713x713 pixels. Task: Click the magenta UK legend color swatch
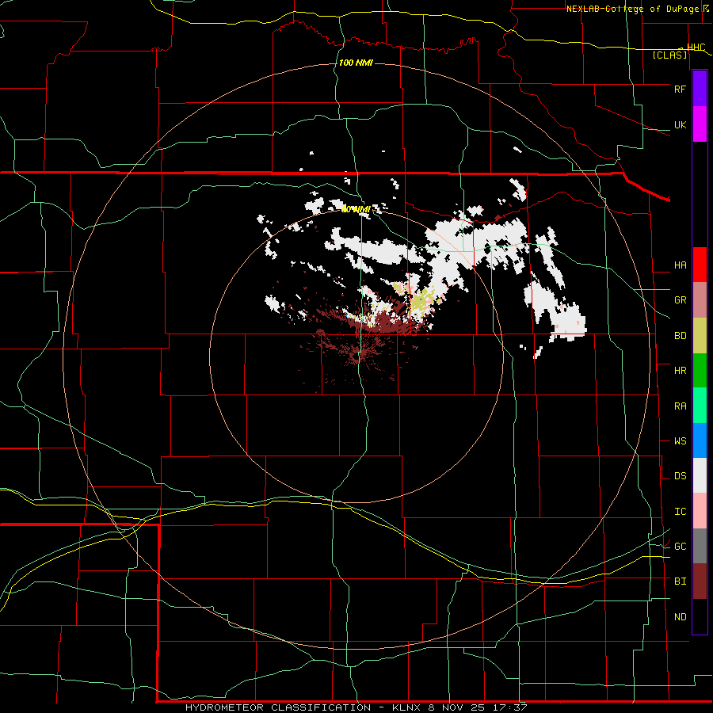pyautogui.click(x=700, y=124)
